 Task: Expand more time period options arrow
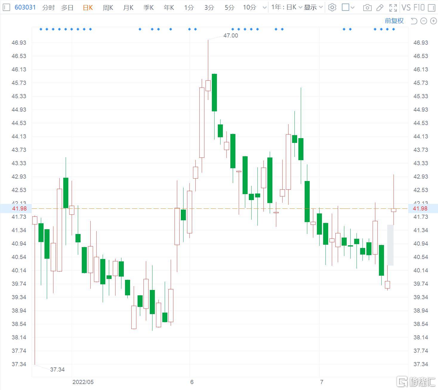coord(264,8)
